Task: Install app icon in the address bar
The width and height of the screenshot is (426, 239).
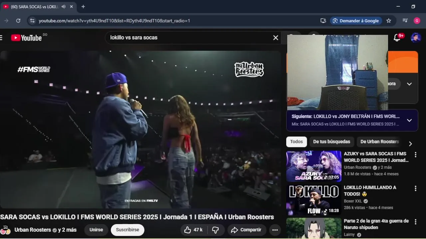Action: point(323,21)
